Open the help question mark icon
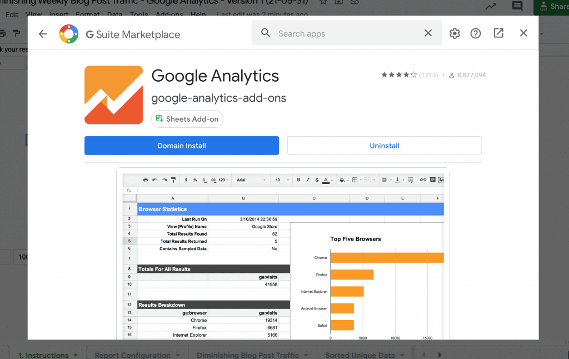The height and width of the screenshot is (359, 569). (x=476, y=33)
